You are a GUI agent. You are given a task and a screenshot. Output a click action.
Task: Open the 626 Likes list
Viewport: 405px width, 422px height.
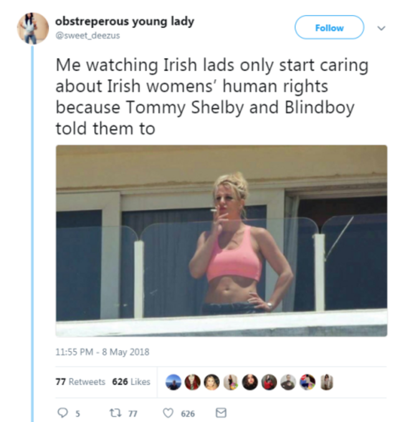tap(131, 381)
